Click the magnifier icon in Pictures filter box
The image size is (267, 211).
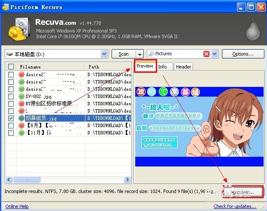(x=151, y=54)
